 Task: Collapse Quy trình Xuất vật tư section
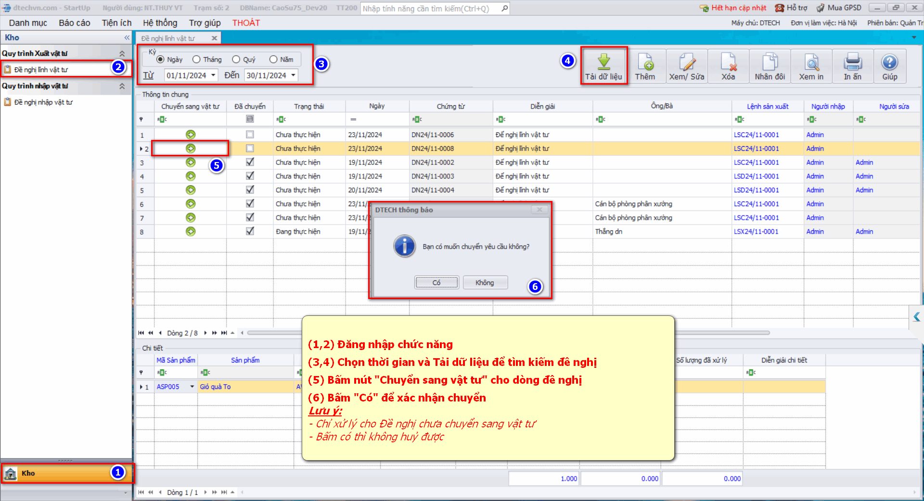pos(122,53)
